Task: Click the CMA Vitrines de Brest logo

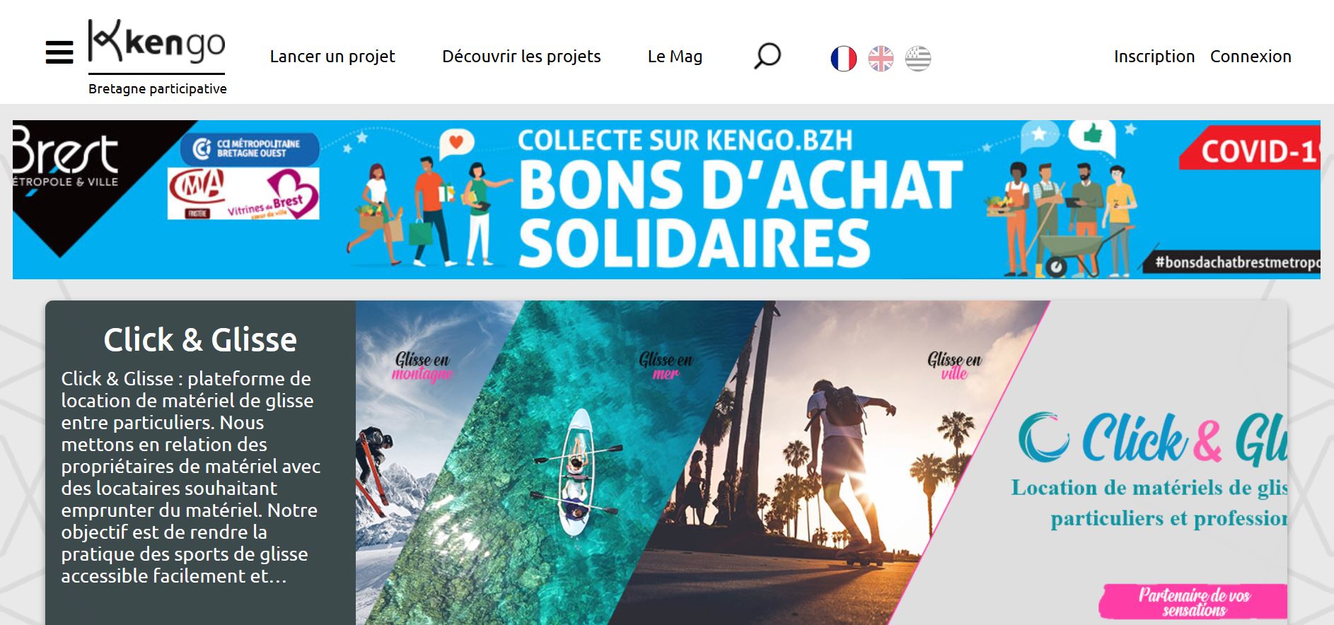Action: (x=243, y=194)
